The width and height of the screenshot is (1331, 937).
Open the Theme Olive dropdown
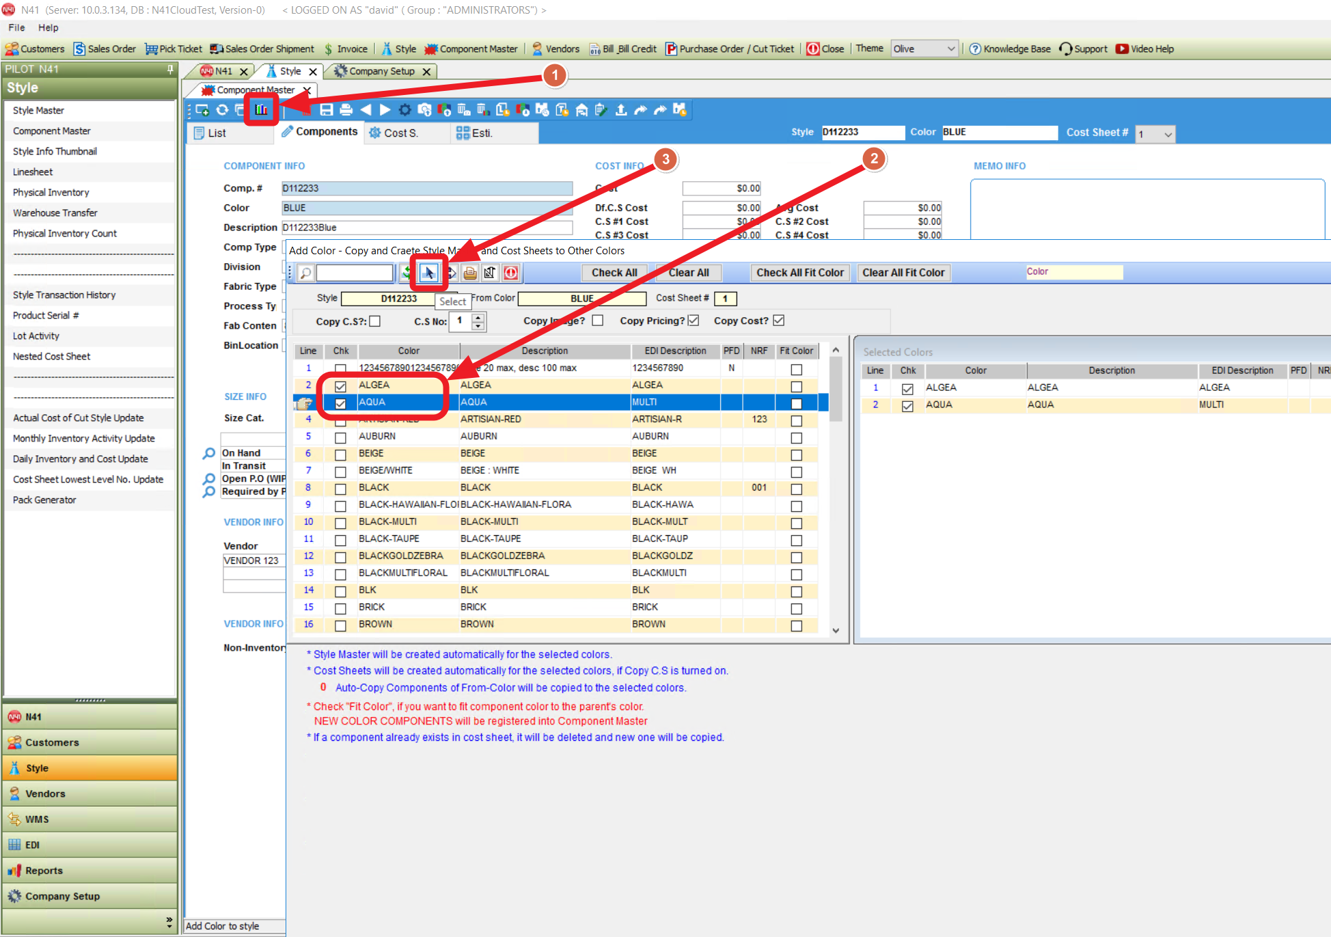[x=950, y=49]
